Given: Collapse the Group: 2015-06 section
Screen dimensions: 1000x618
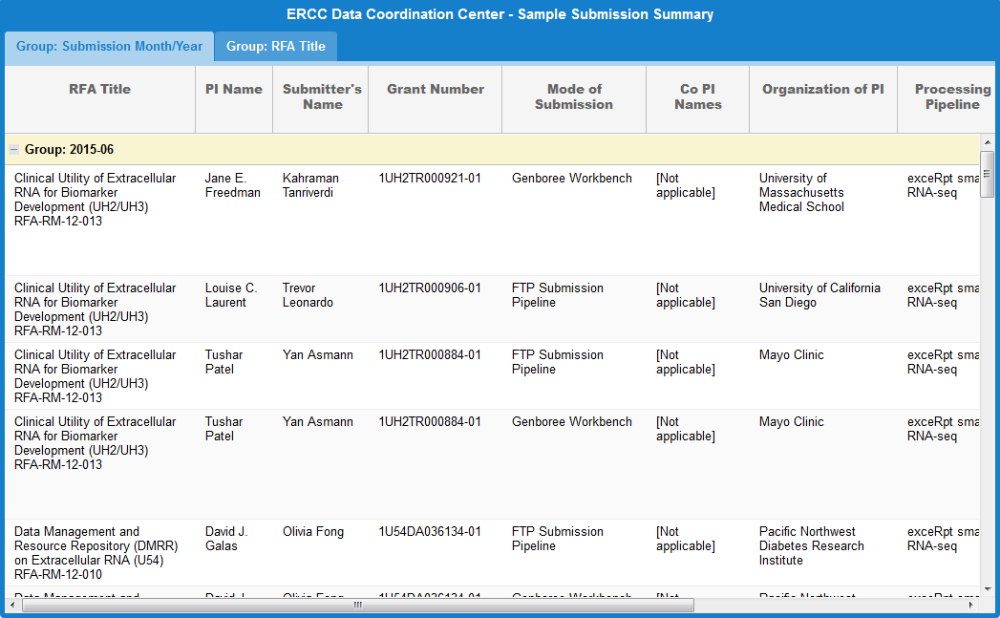Looking at the screenshot, I should pos(13,150).
